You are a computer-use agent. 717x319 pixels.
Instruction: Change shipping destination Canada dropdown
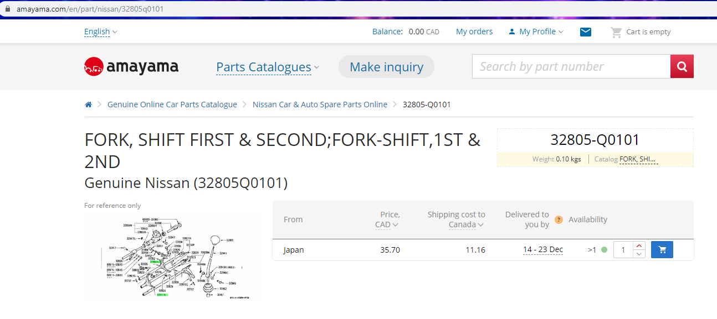467,224
